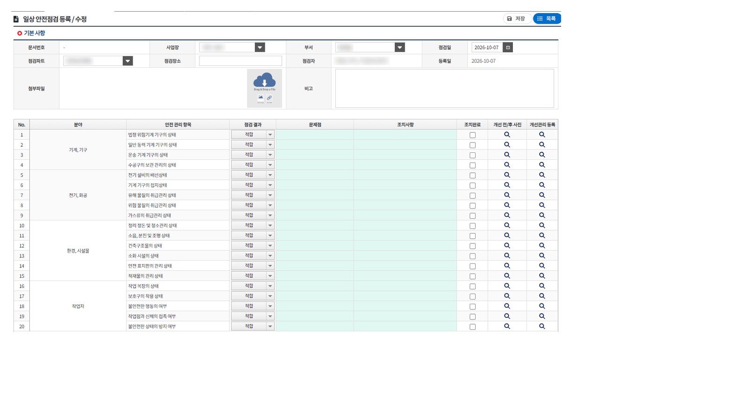The width and height of the screenshot is (744, 418).
Task: Tick the 조치완료 checkbox in row 6
Action: pos(472,185)
